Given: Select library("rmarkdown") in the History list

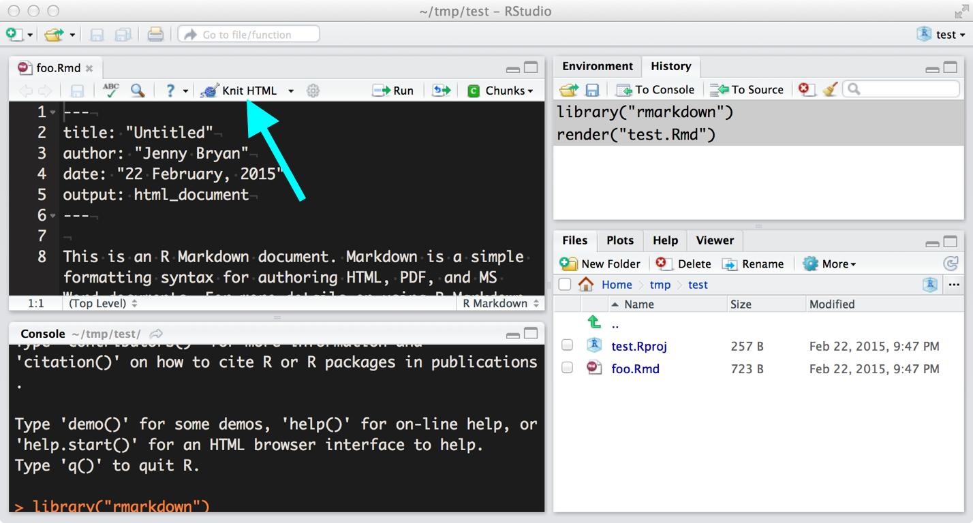Looking at the screenshot, I should tap(759, 112).
